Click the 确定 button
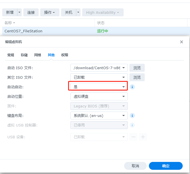The height and width of the screenshot is (174, 190). tap(166, 166)
